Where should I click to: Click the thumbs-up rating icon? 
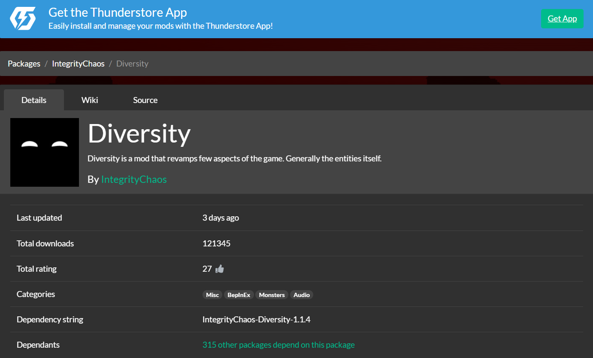click(x=220, y=269)
